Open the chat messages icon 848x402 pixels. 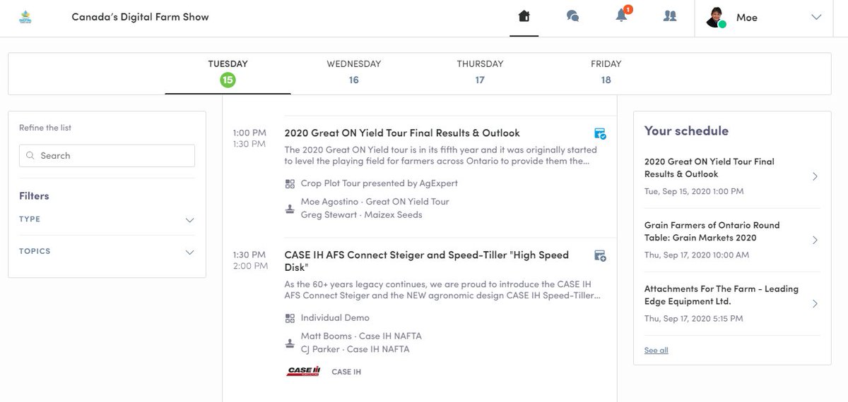click(572, 16)
